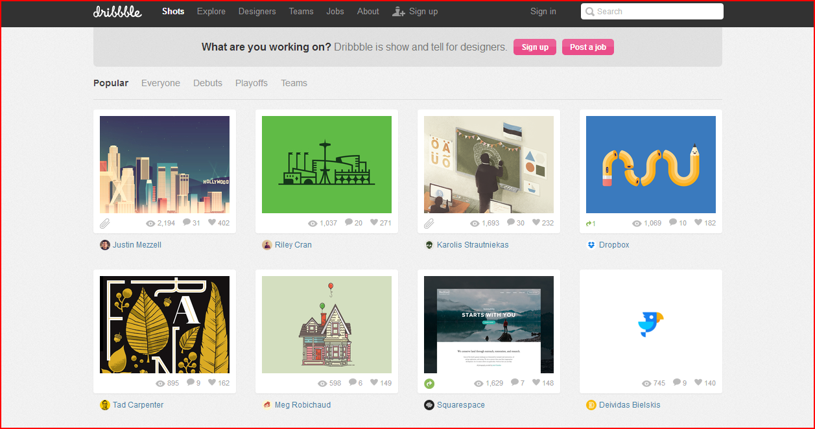The width and height of the screenshot is (815, 429).
Task: Switch to the Debuts tab
Action: pos(207,83)
